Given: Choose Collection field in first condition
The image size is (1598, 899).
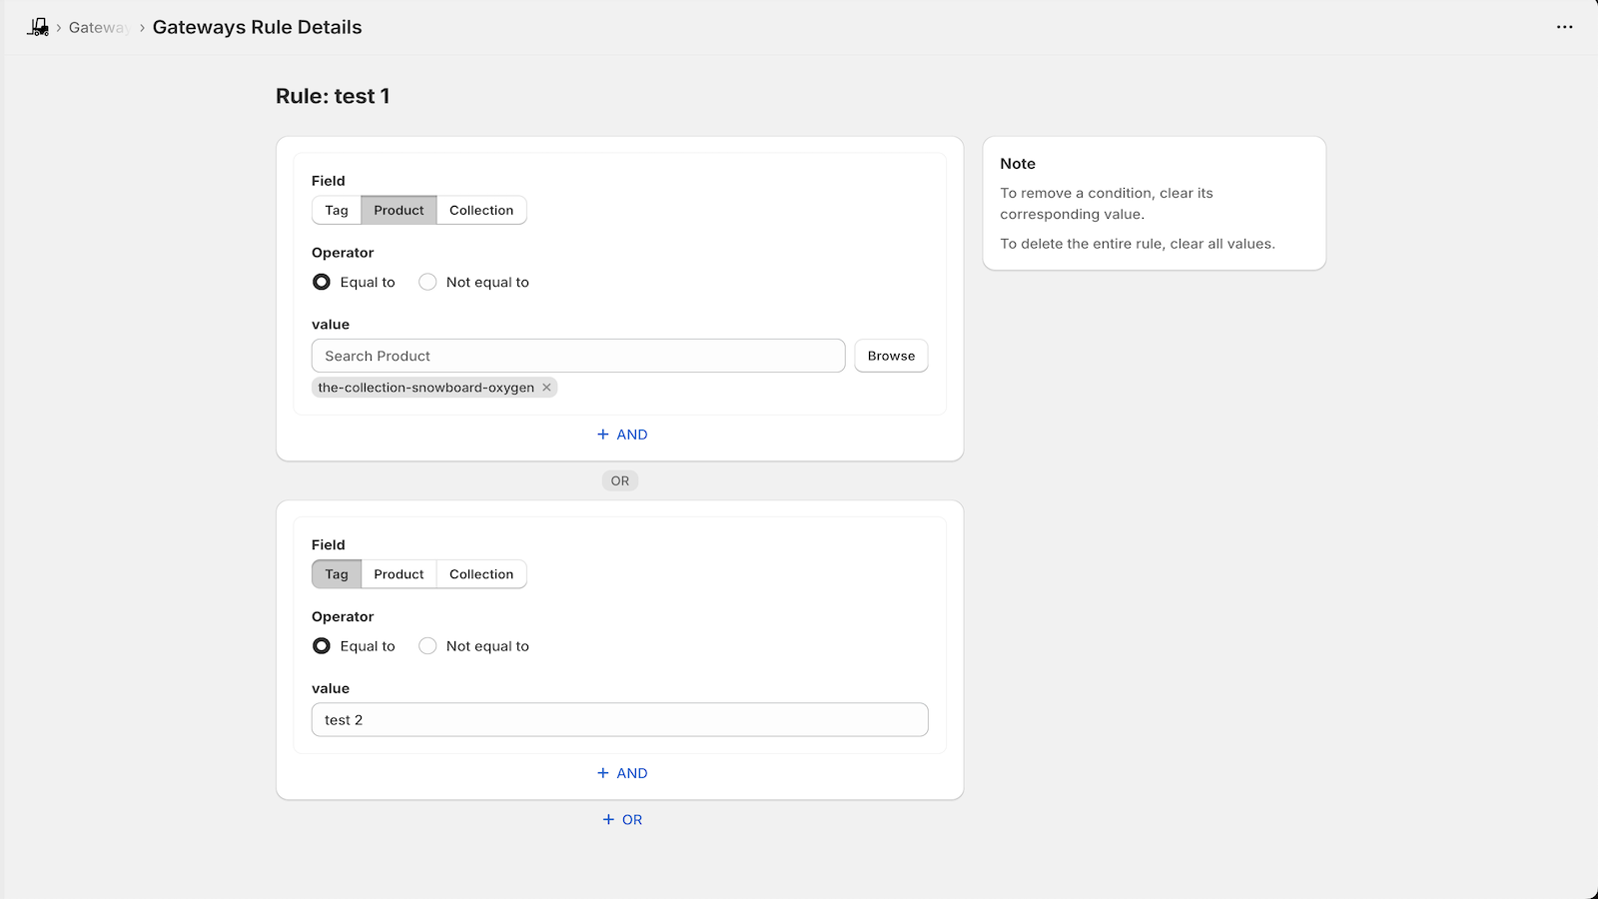Looking at the screenshot, I should pos(480,211).
